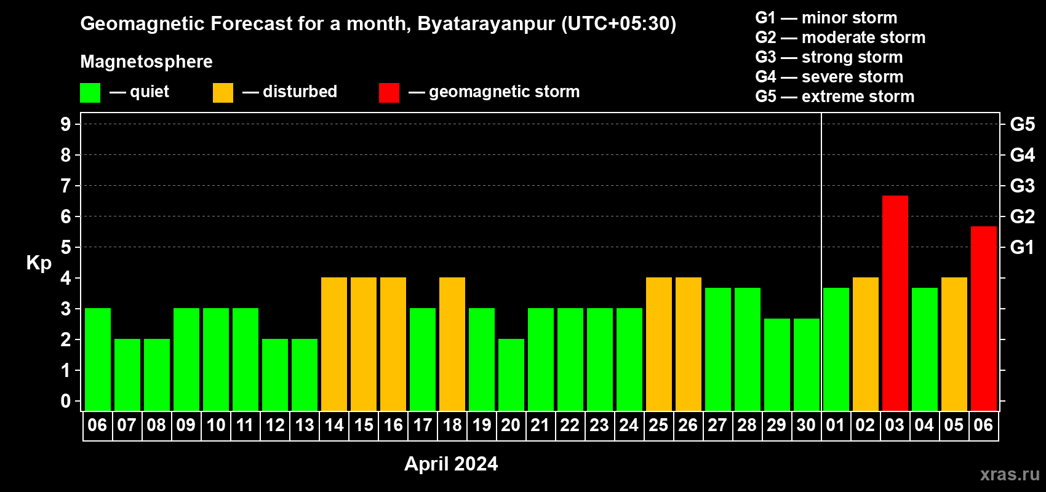Click the Kp value 9 on left axis
The width and height of the screenshot is (1046, 492).
(66, 124)
